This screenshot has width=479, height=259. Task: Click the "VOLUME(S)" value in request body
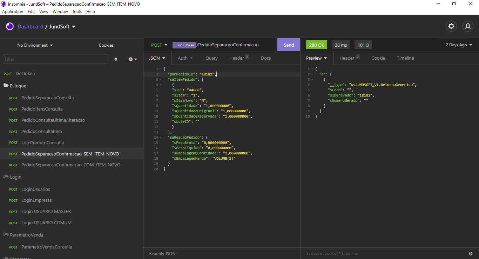click(224, 158)
